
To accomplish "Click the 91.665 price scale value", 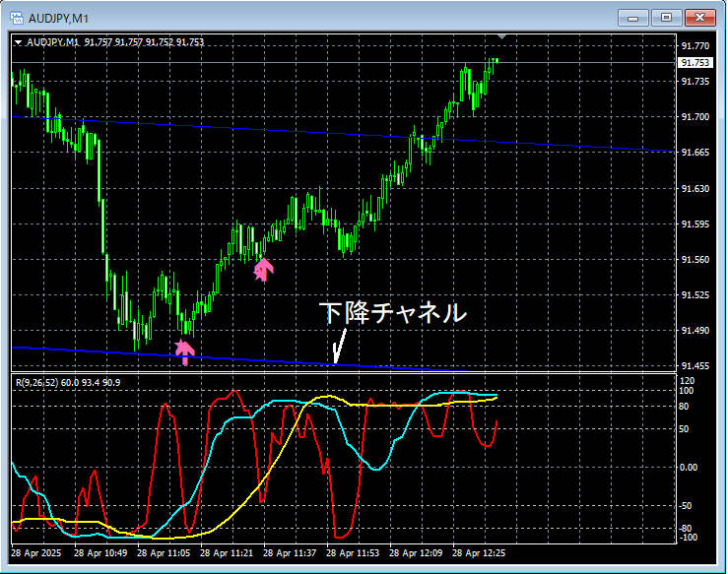I will pyautogui.click(x=695, y=153).
